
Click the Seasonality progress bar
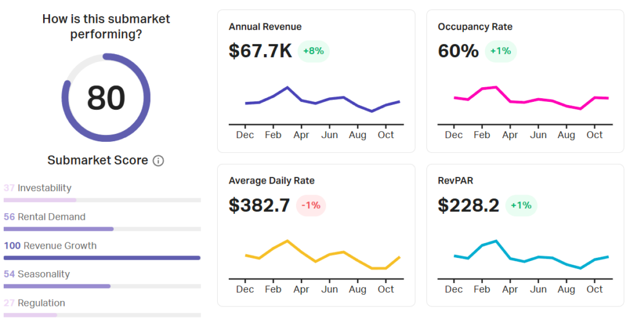point(102,286)
